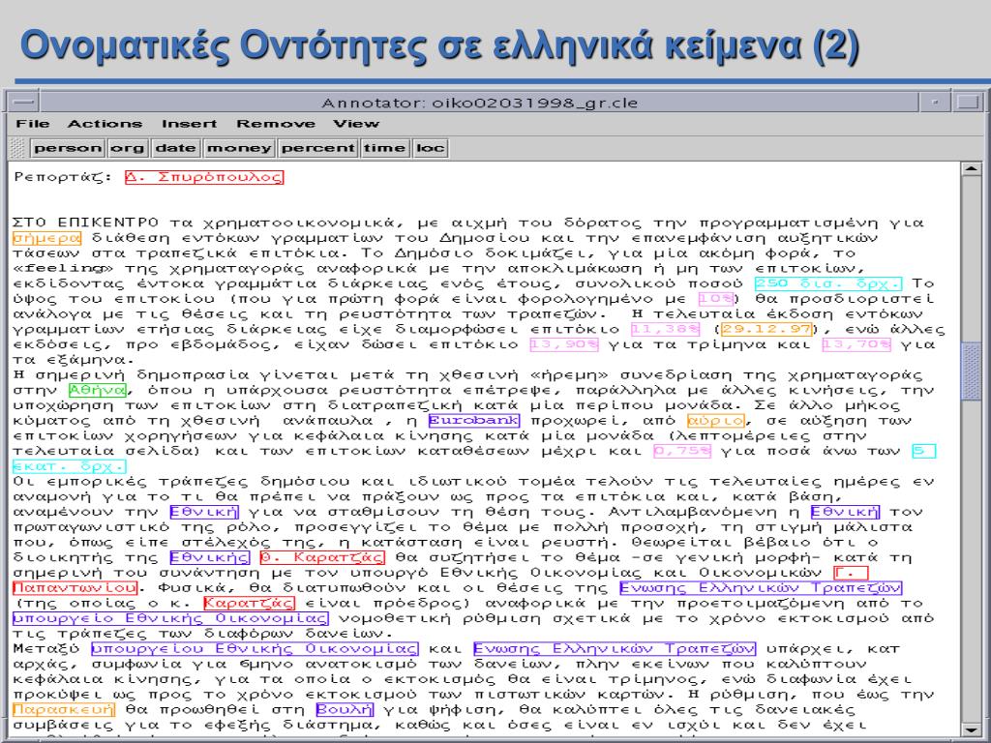Click the percent annotation '13,70%'
991x743 pixels.
click(856, 344)
